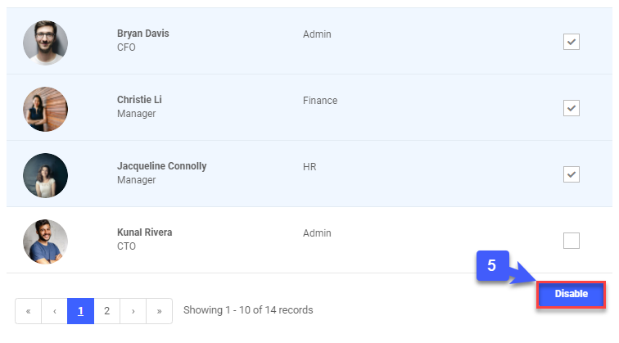The height and width of the screenshot is (343, 619).
Task: Click the previous page arrow
Action: (x=54, y=311)
